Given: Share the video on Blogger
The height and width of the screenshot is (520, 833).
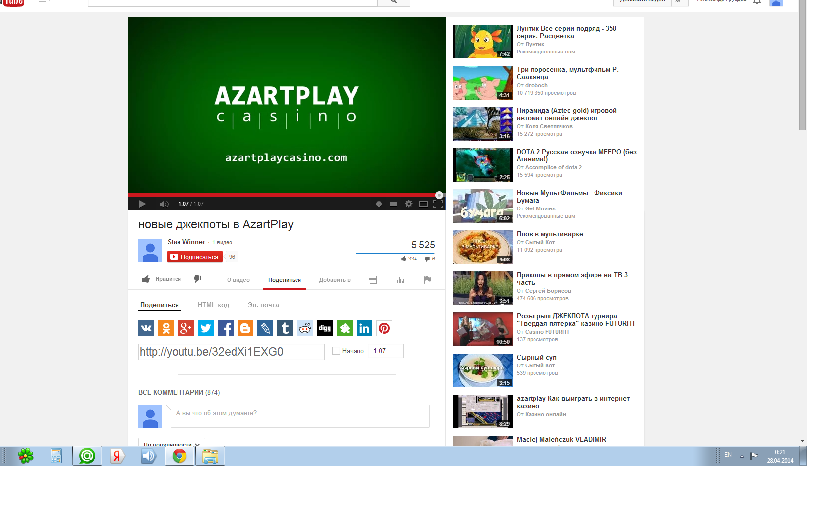Looking at the screenshot, I should pos(245,328).
